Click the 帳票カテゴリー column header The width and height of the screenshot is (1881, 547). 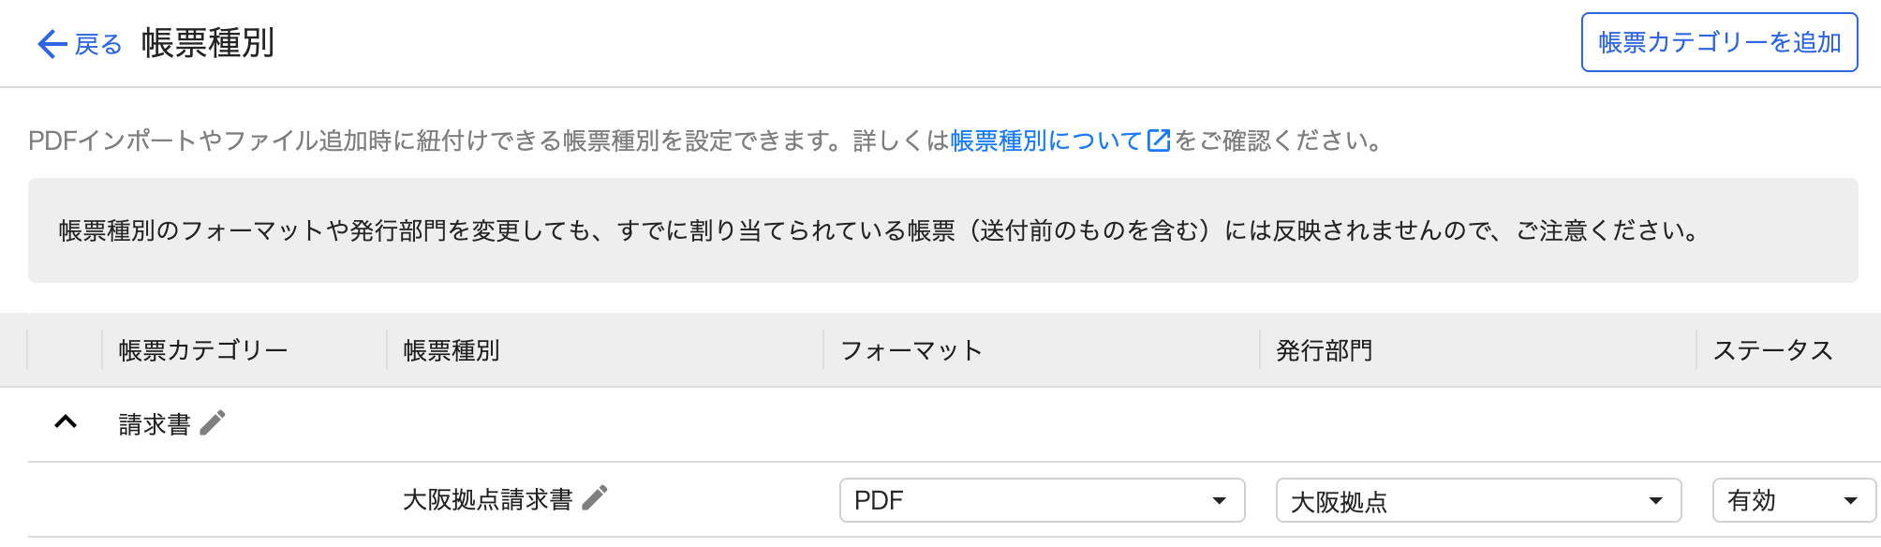203,350
